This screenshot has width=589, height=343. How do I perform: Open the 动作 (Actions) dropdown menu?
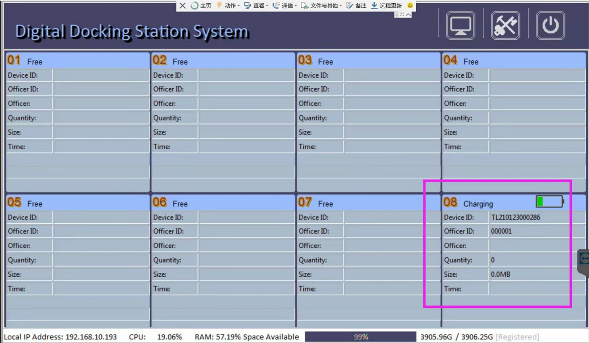228,6
